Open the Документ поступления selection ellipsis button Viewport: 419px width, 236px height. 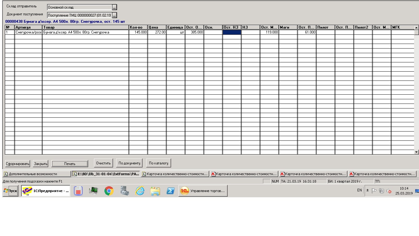(x=114, y=15)
